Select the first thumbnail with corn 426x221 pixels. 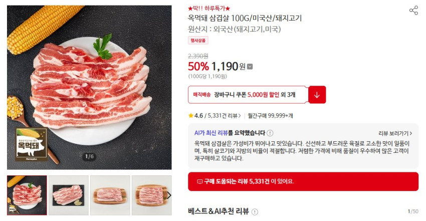coord(27,195)
